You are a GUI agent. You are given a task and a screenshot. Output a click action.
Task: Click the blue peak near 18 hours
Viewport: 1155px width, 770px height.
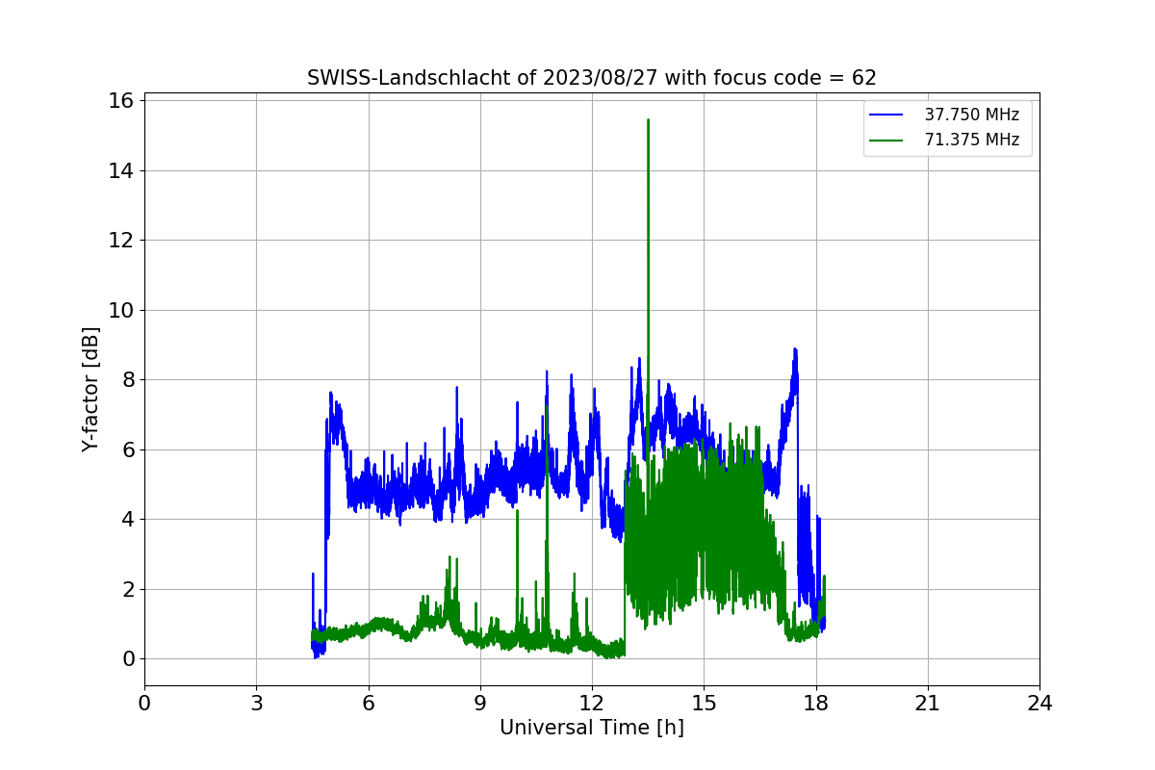(x=795, y=350)
